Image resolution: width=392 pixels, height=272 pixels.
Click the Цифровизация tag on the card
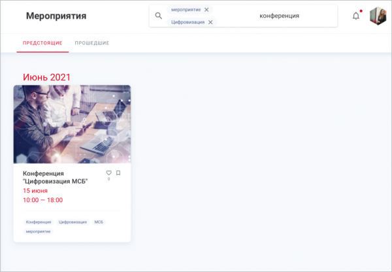73,222
